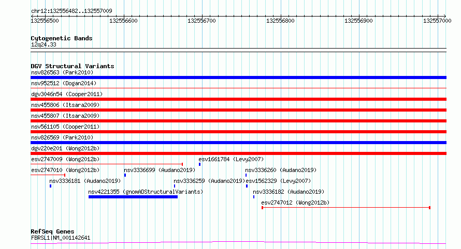This screenshot has height=249, width=461.
Task: Open the nsv455806 (Itsara2009) label
Action: [x=65, y=105]
